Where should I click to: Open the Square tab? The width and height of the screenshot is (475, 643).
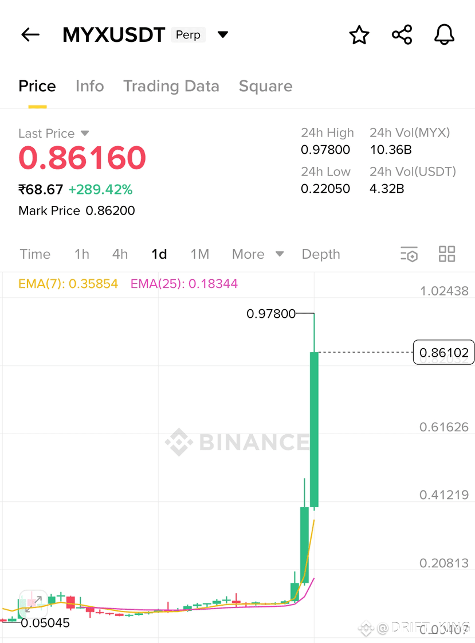265,86
